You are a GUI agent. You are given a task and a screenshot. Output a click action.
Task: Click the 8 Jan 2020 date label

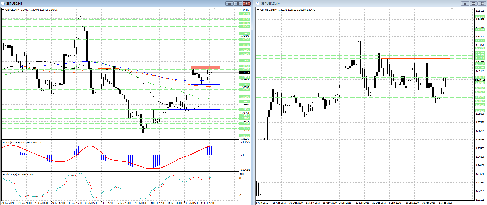(x=395, y=203)
